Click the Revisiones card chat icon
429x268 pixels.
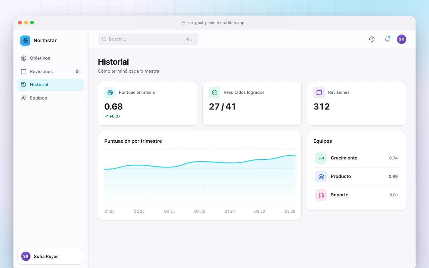click(x=319, y=92)
